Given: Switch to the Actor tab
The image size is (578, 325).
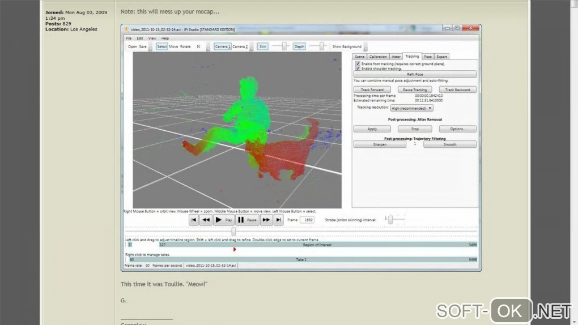Looking at the screenshot, I should coord(396,57).
